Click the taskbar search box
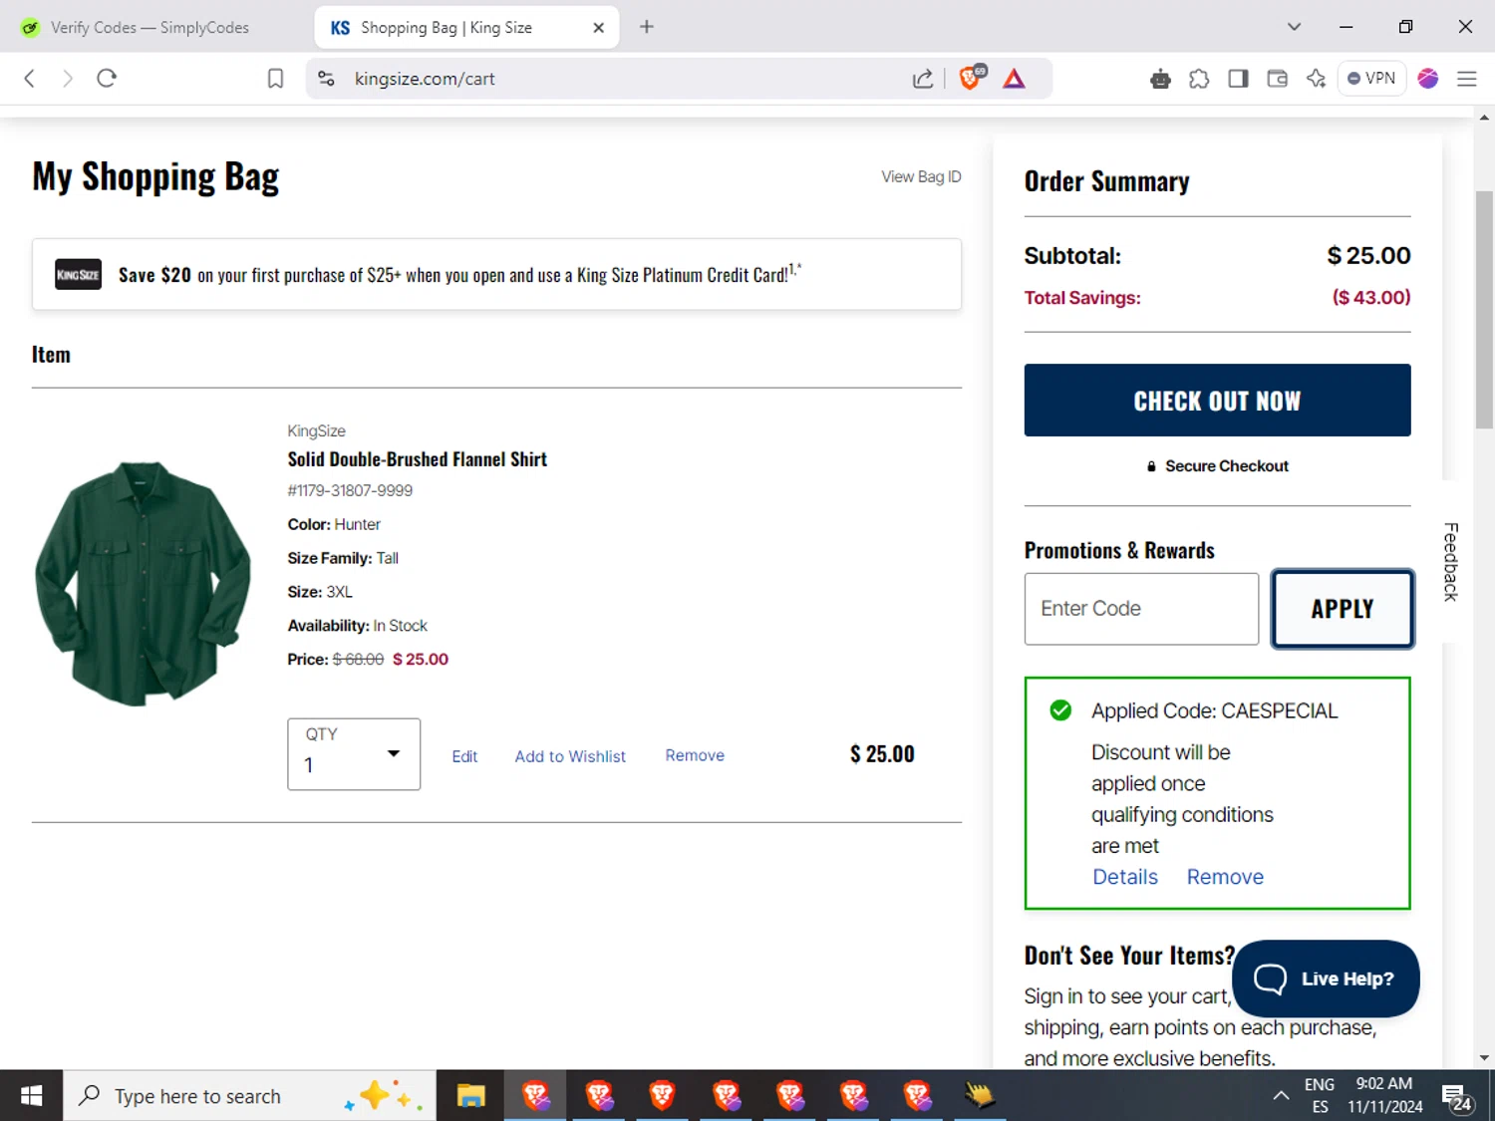The width and height of the screenshot is (1495, 1121). pyautogui.click(x=249, y=1096)
